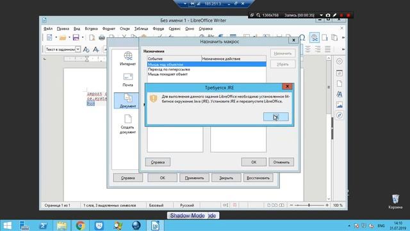The image size is (410, 231).
Task: Select Internet category in hyperlink dialog
Action: (x=127, y=58)
